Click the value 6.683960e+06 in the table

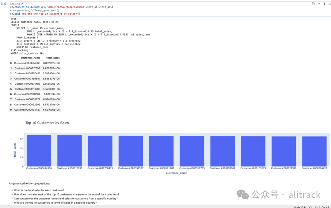pos(51,73)
